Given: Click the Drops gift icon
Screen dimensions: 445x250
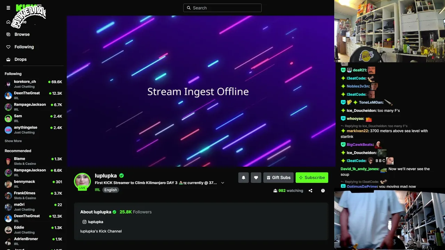Looking at the screenshot, I should coord(8,59).
